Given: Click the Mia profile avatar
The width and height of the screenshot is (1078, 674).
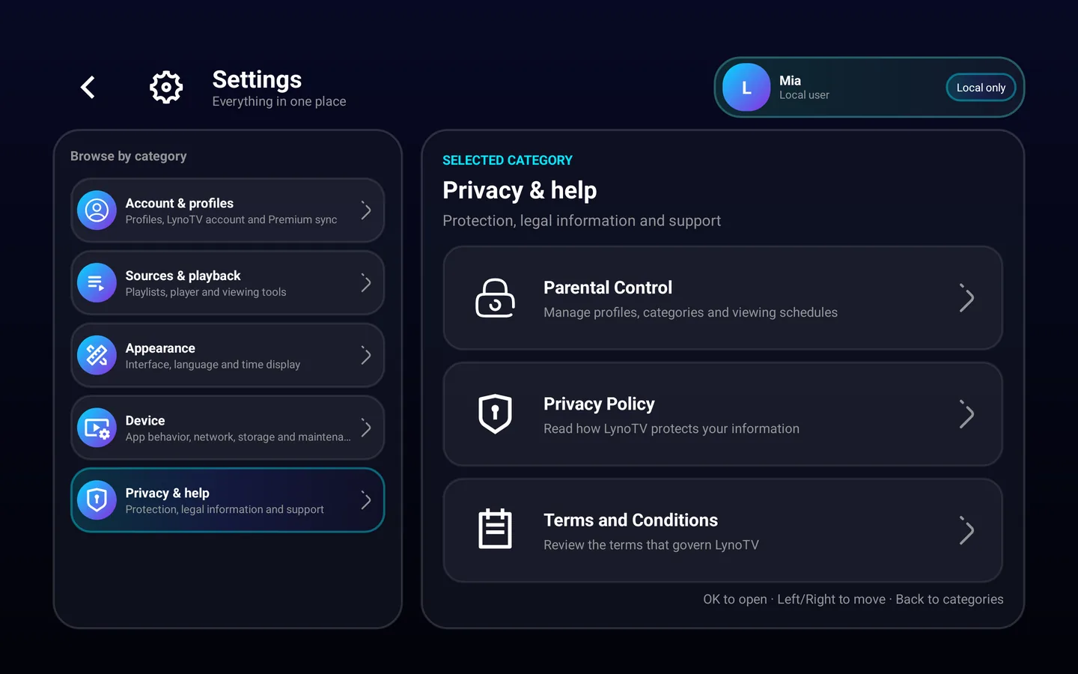Looking at the screenshot, I should [x=746, y=88].
